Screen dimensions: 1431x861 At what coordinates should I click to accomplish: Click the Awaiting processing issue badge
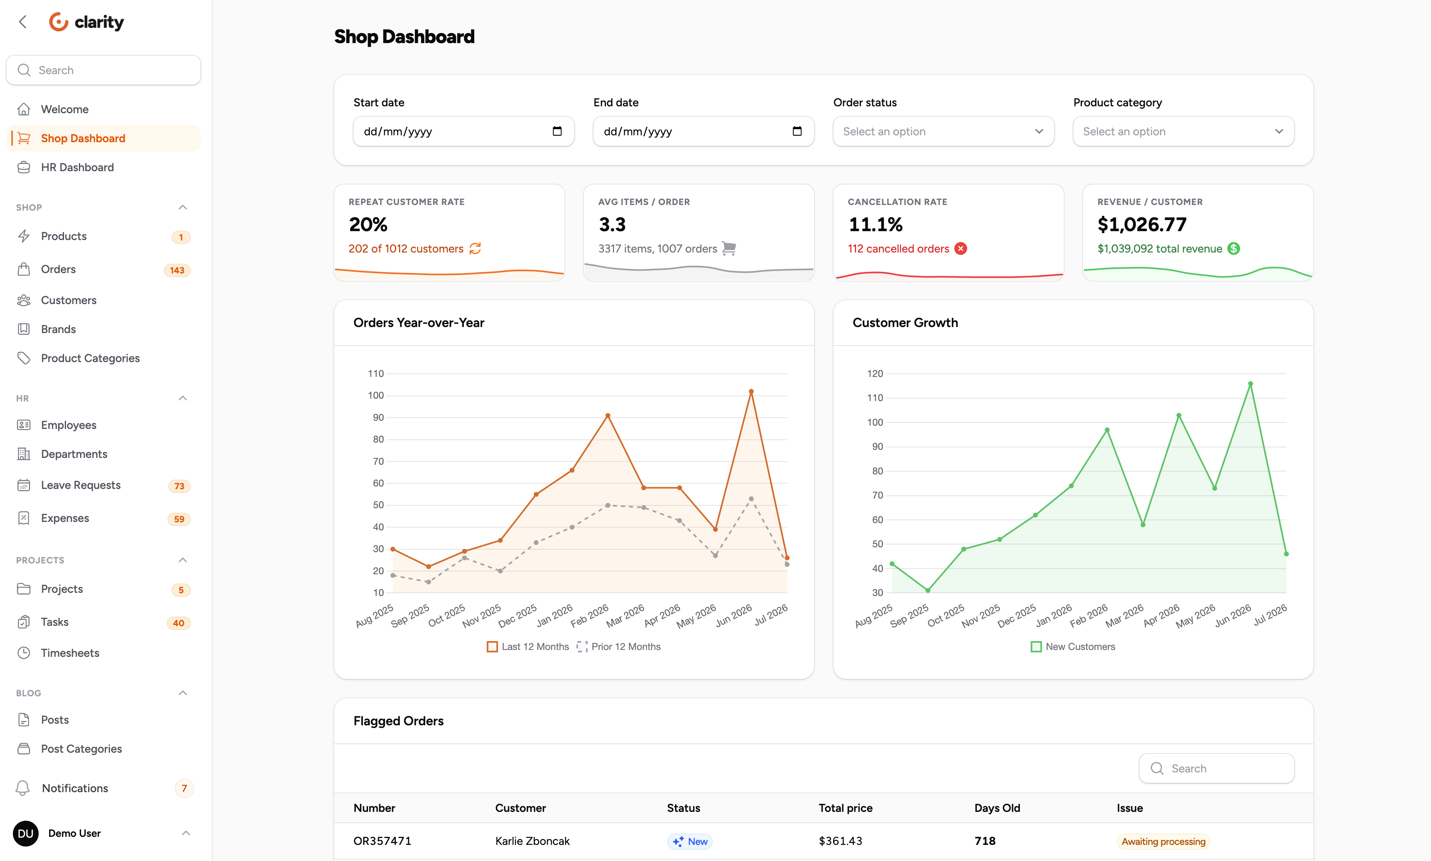(x=1163, y=841)
